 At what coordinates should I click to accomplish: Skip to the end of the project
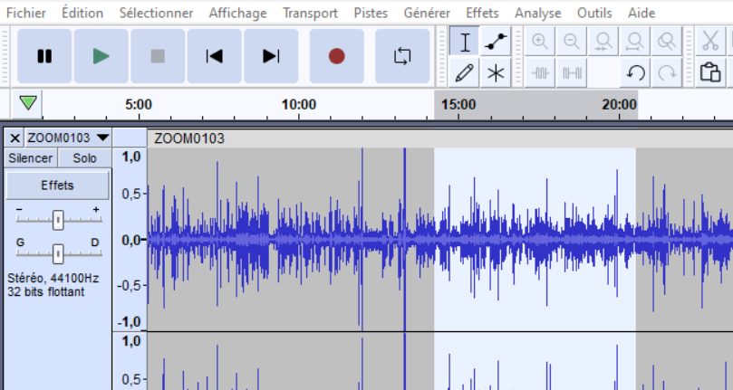[x=271, y=56]
